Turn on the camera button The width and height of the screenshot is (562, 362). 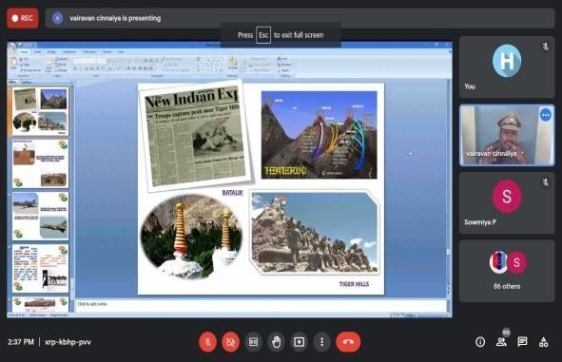click(x=230, y=342)
